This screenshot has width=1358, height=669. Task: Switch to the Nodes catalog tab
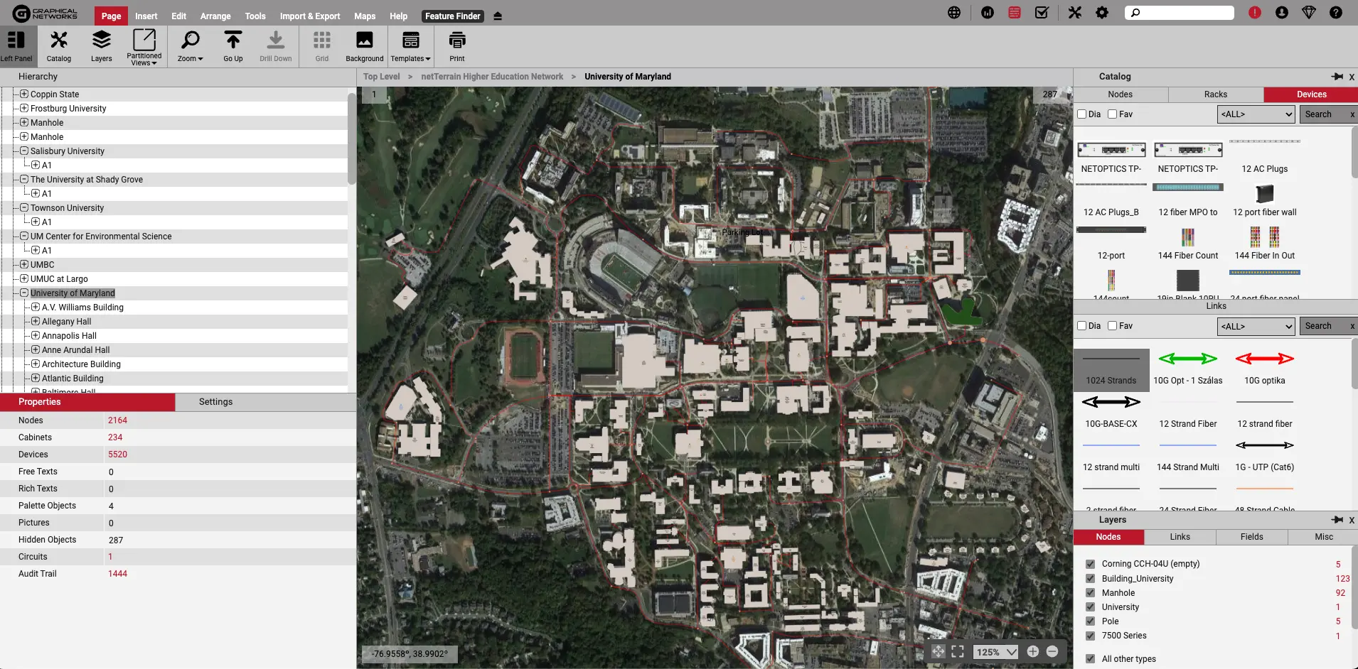click(x=1121, y=94)
